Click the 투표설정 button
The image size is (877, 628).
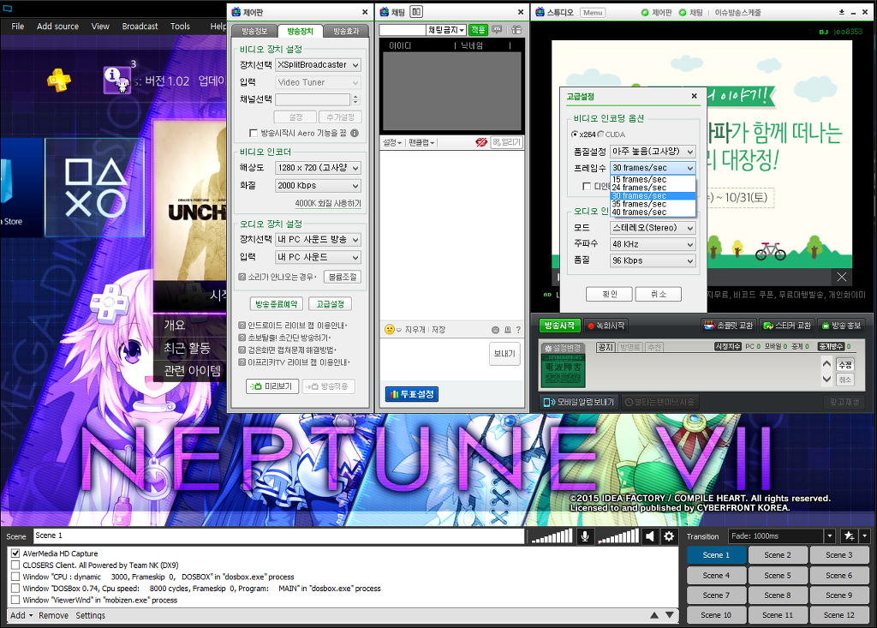412,394
